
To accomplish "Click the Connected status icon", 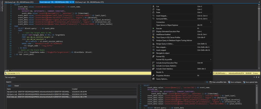I will 6,73.
